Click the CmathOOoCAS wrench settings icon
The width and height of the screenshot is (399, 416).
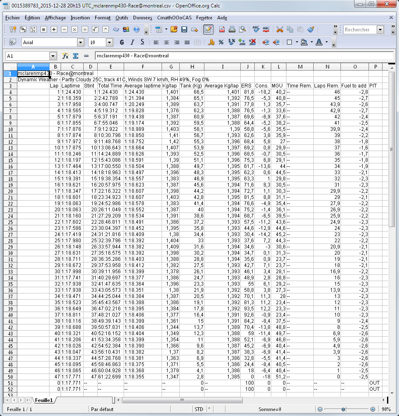(x=12, y=29)
